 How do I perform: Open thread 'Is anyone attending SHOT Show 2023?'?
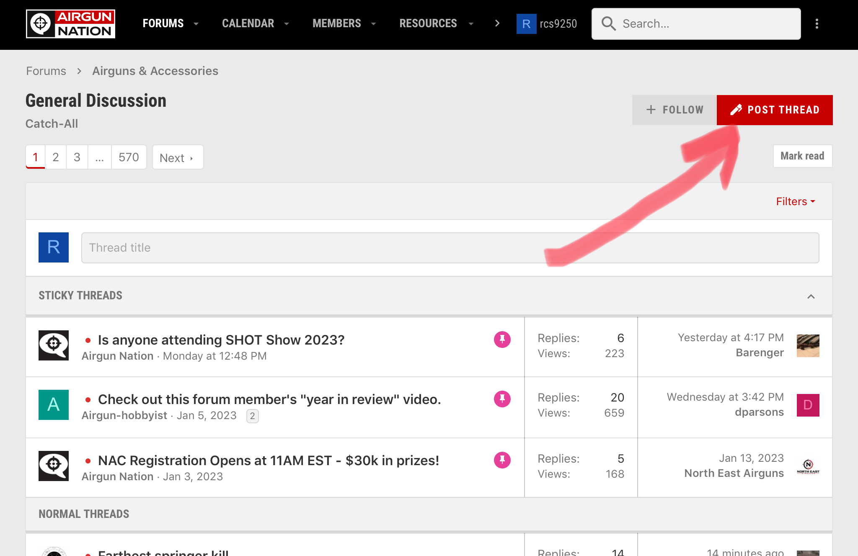221,340
